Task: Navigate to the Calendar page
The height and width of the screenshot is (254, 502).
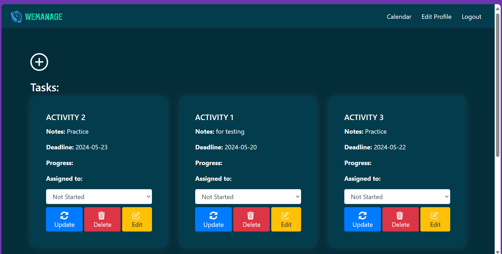Action: tap(399, 16)
